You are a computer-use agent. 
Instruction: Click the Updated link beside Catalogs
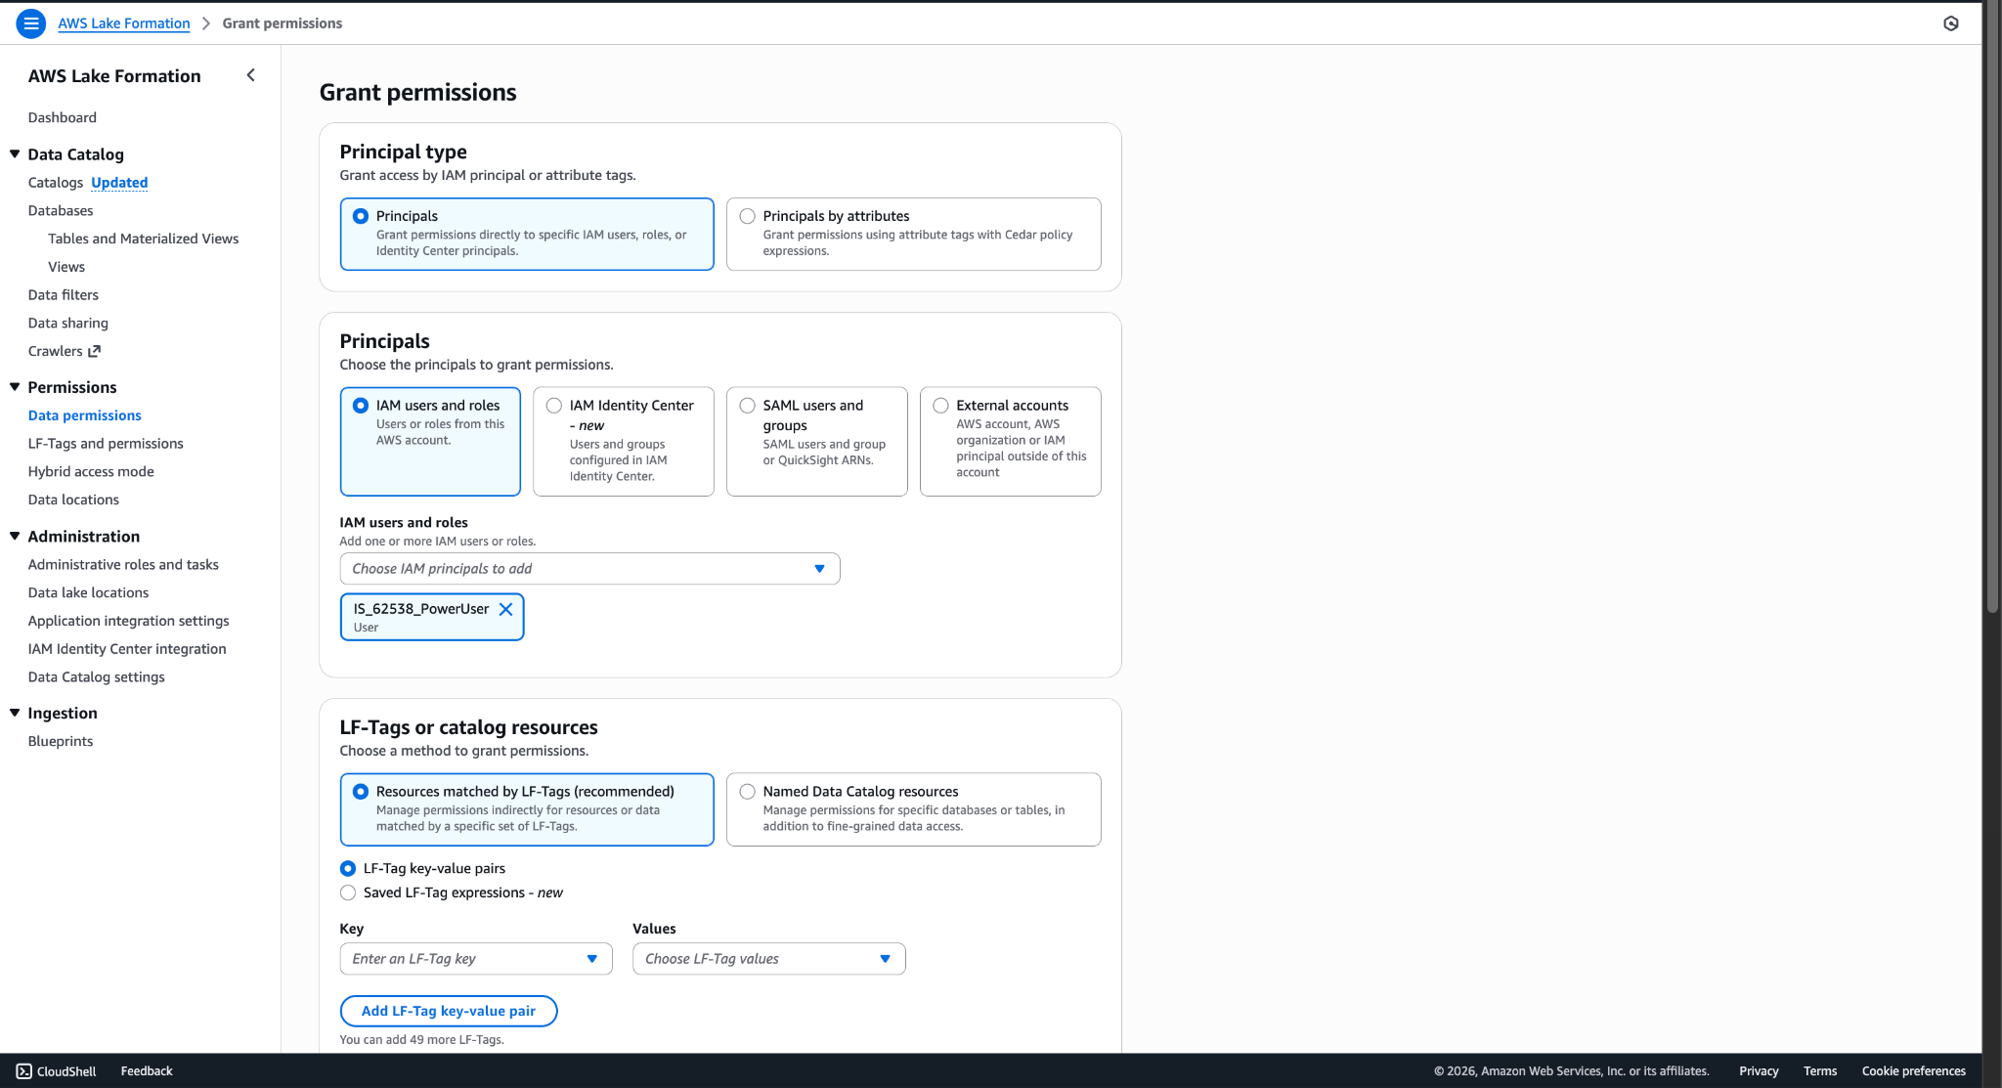tap(119, 183)
